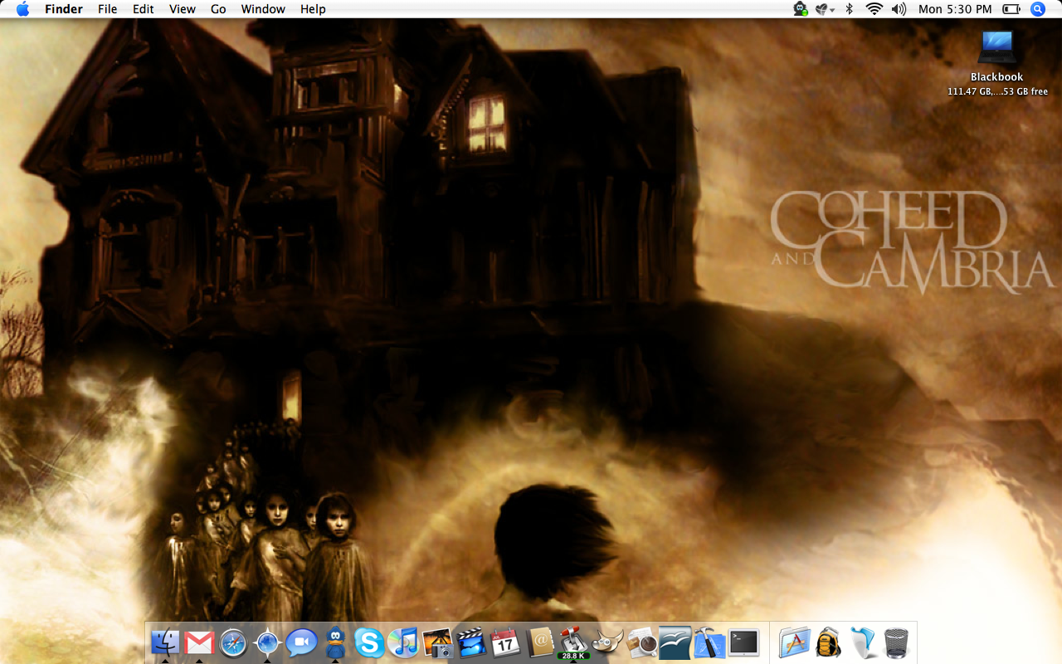Open the Apple menu
Viewport: 1062px width, 664px height.
coord(22,9)
